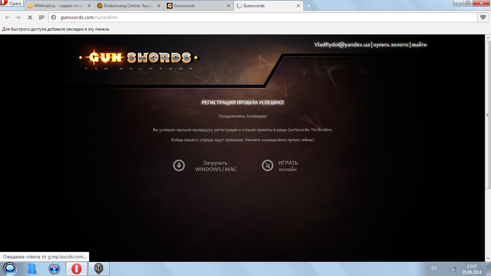The image size is (491, 276).
Task: Click the play online circle icon
Action: [267, 165]
